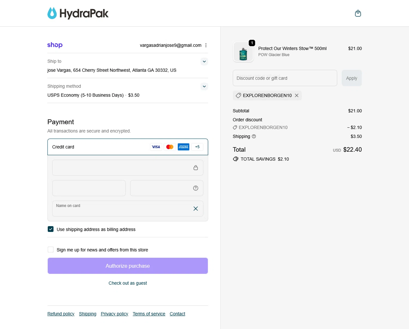Click the TOTAL SAVINGS $2.10 text
This screenshot has height=329, width=409.
(x=265, y=159)
